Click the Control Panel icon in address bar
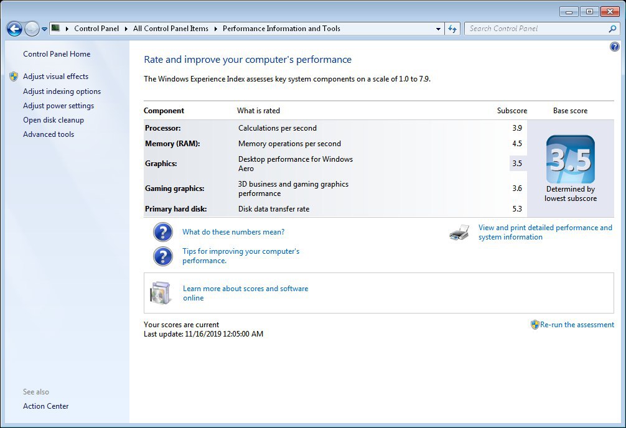 click(56, 29)
